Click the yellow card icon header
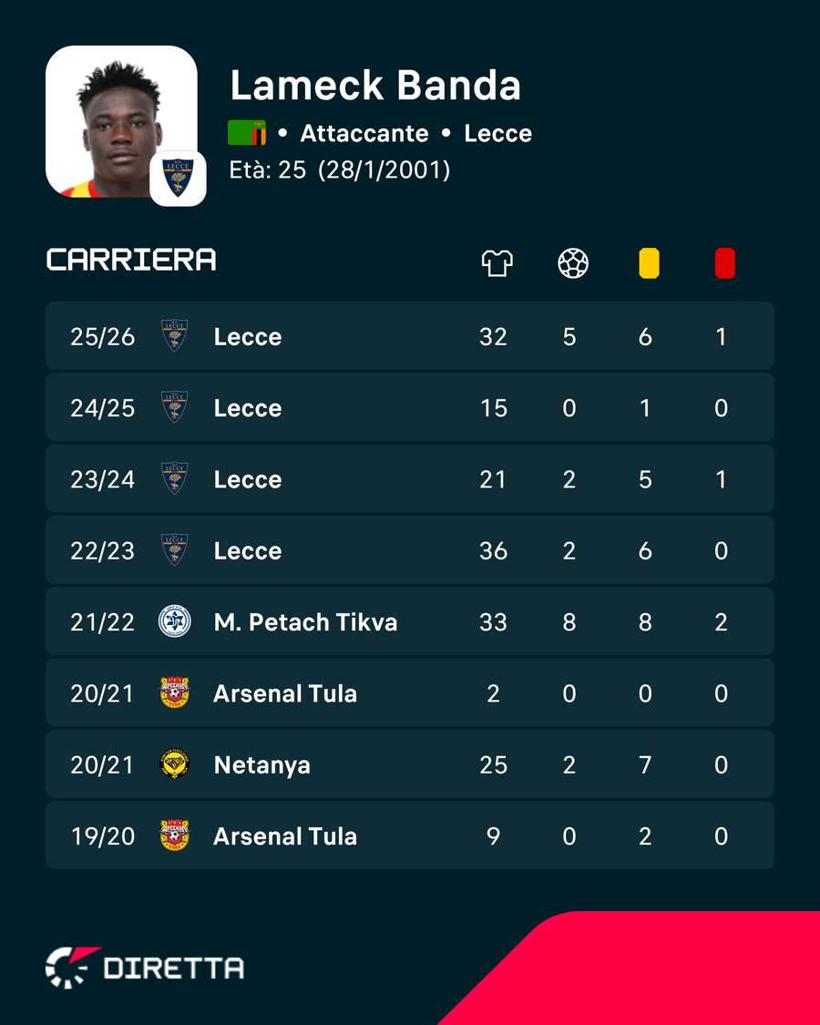The width and height of the screenshot is (820, 1025). point(649,263)
